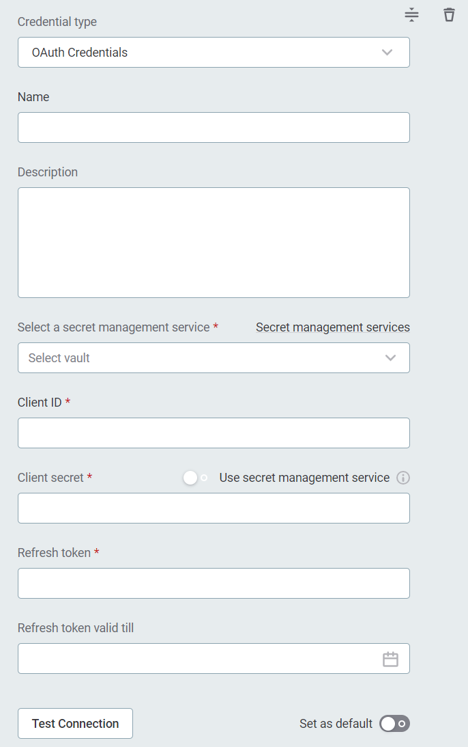Click the chevron on the OAuth Credentials selector
The width and height of the screenshot is (468, 747).
(x=387, y=52)
